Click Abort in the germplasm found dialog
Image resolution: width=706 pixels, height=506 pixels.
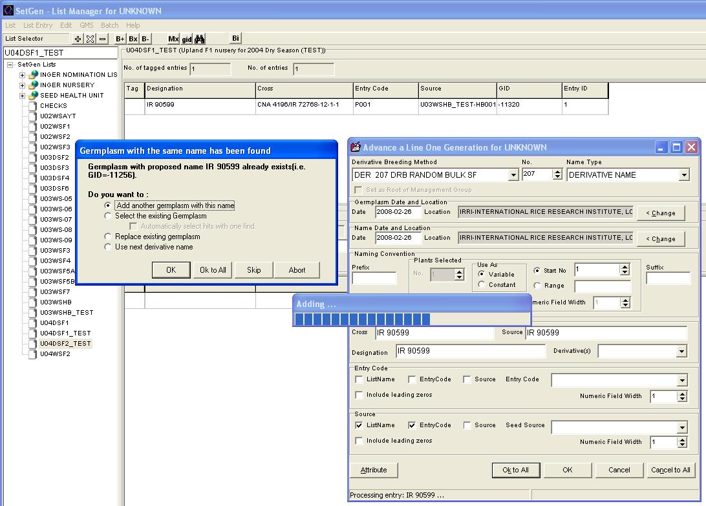click(297, 270)
